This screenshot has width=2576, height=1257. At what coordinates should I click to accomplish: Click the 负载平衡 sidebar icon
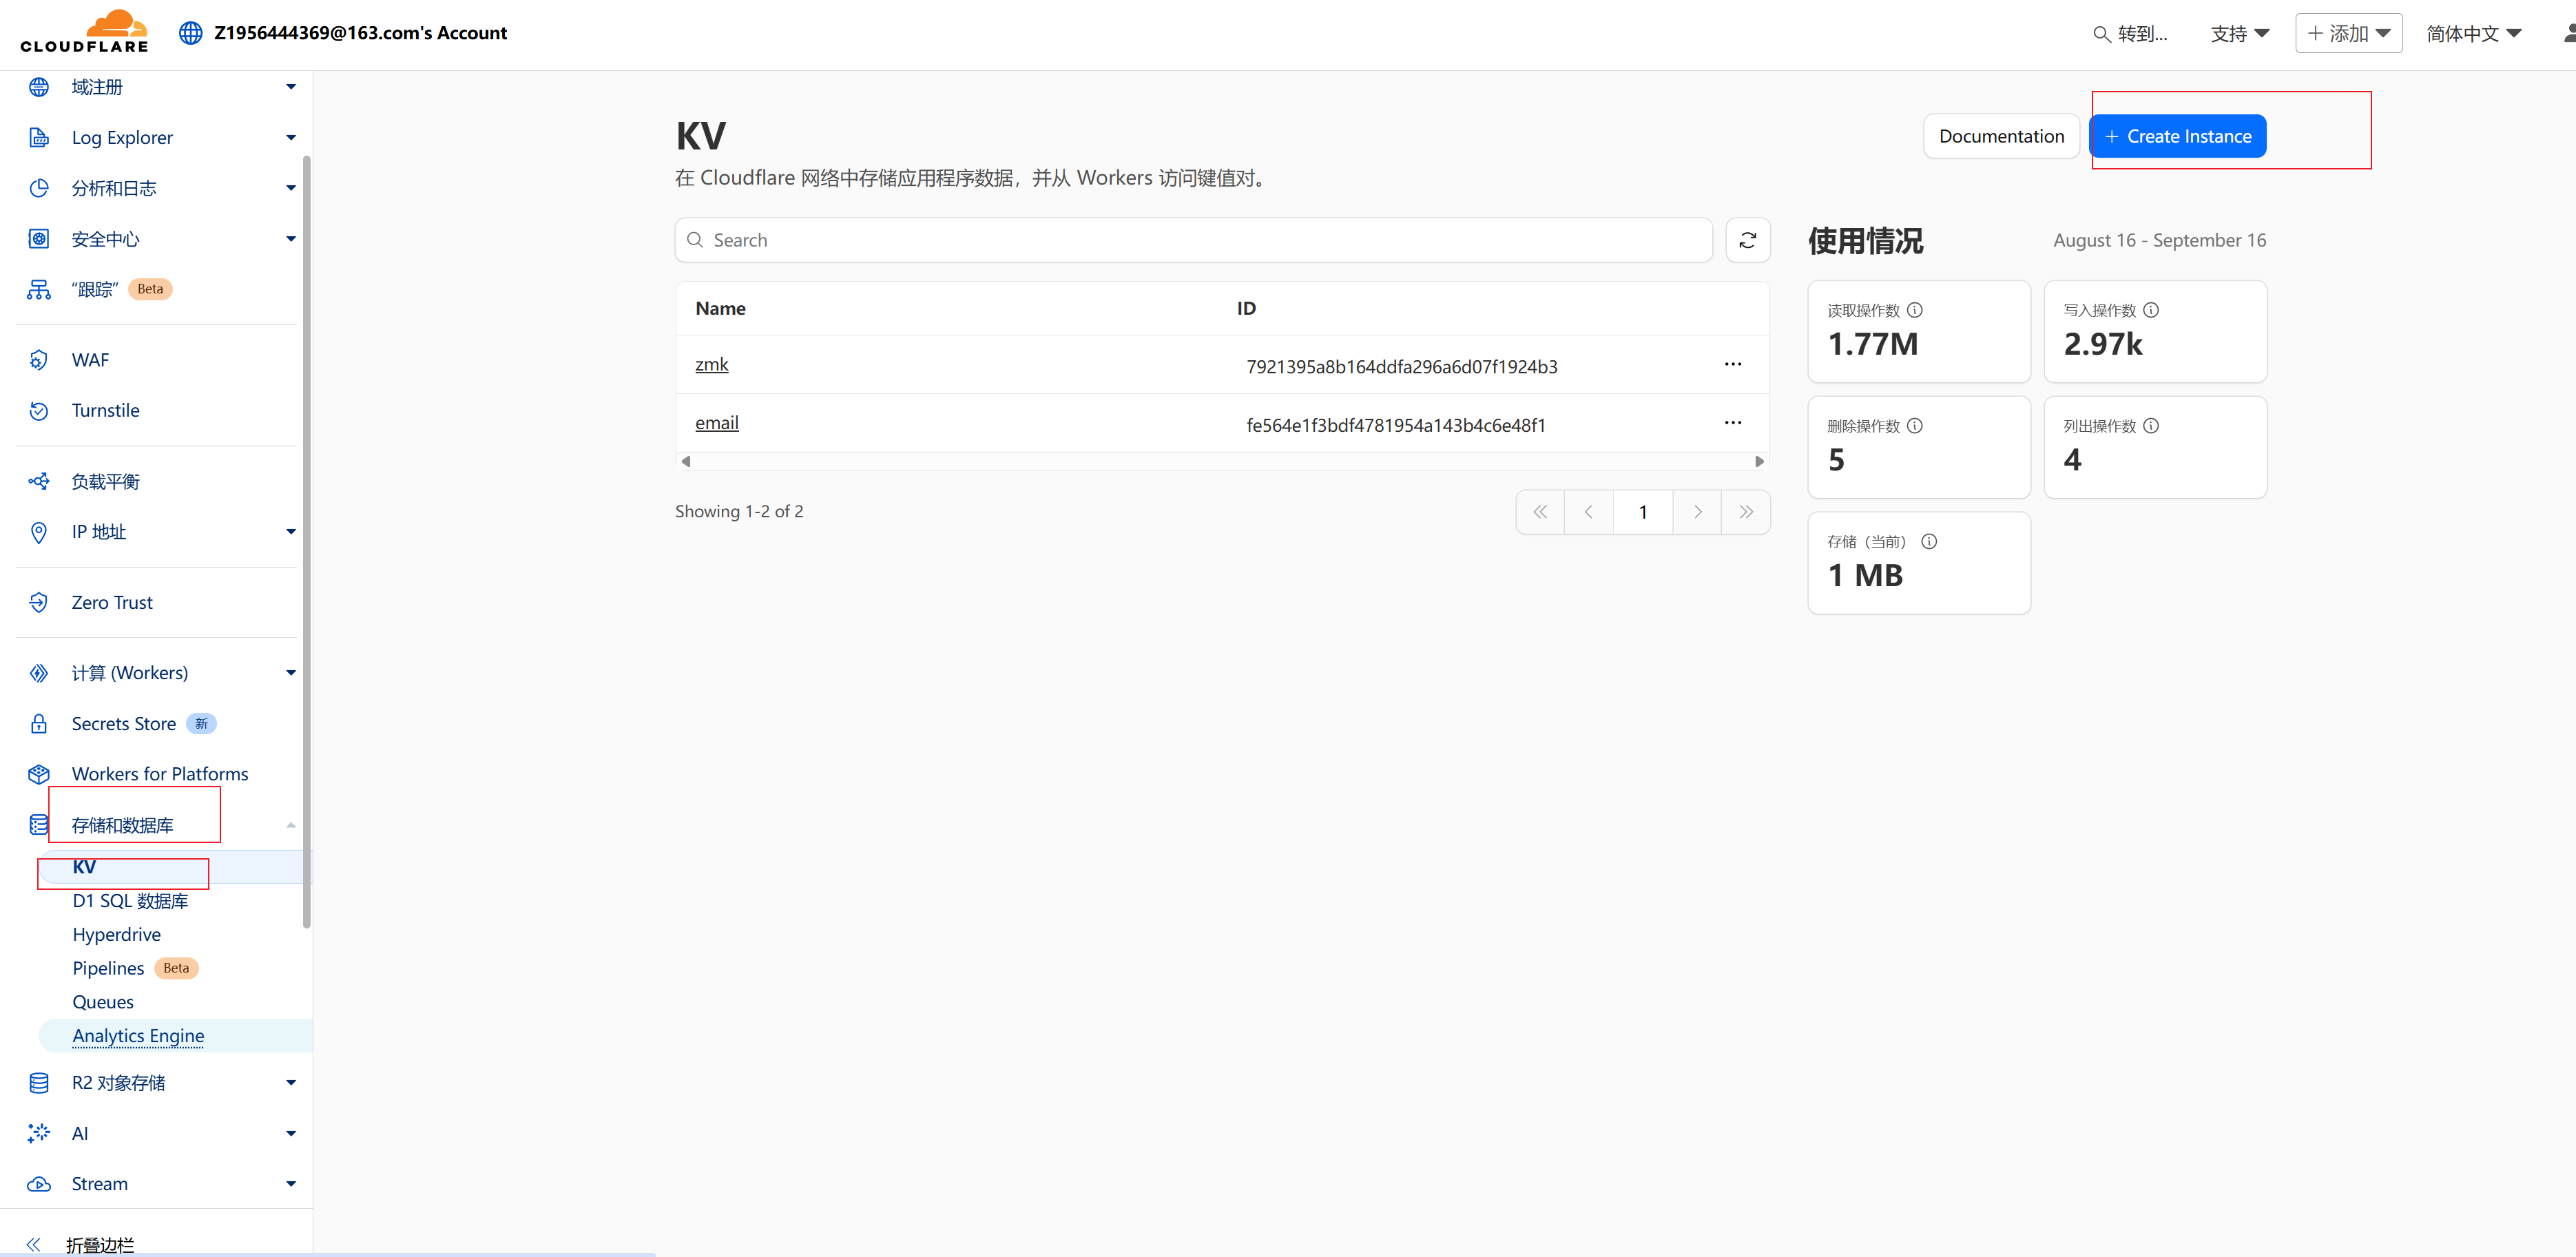point(39,481)
